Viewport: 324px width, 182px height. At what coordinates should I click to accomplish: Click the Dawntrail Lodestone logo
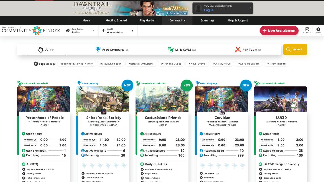(x=92, y=8)
